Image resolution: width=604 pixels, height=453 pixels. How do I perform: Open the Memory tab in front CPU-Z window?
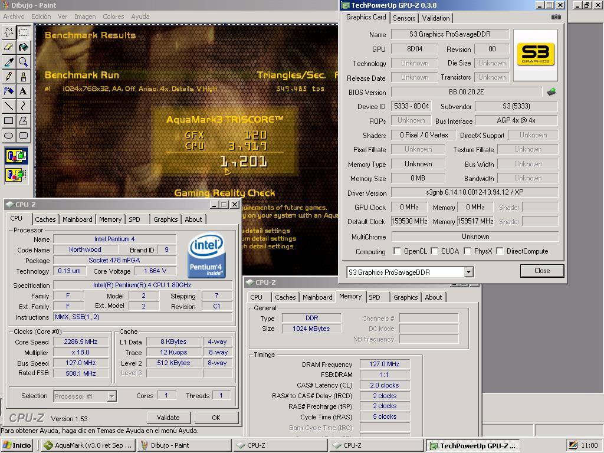point(110,219)
